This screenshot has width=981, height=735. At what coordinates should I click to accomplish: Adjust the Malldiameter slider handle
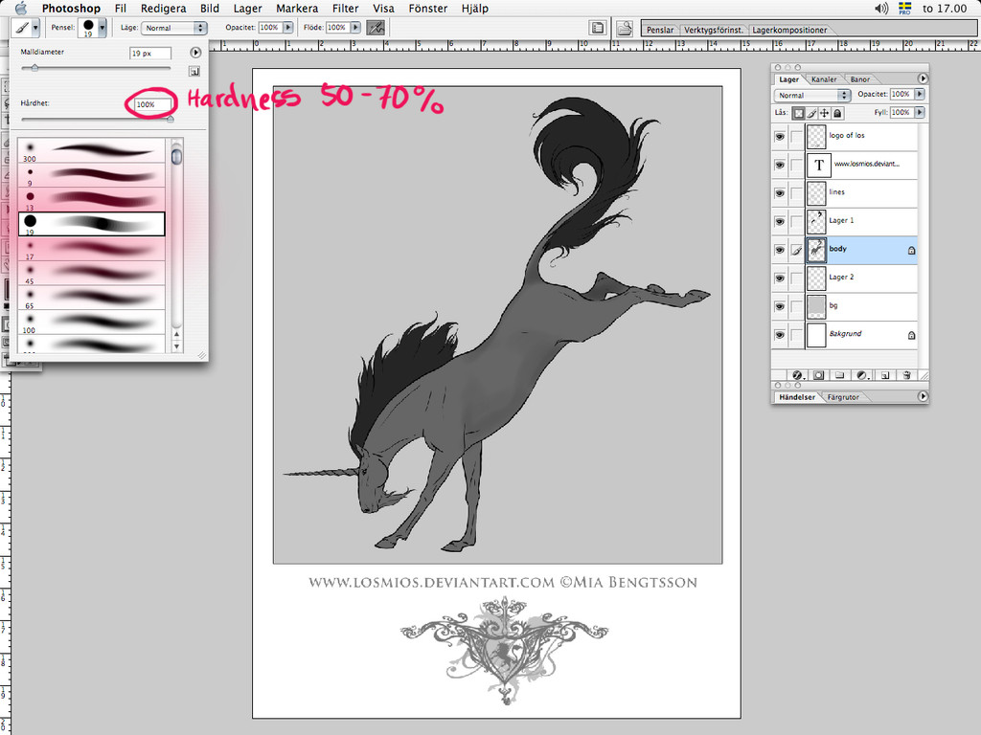(x=34, y=68)
